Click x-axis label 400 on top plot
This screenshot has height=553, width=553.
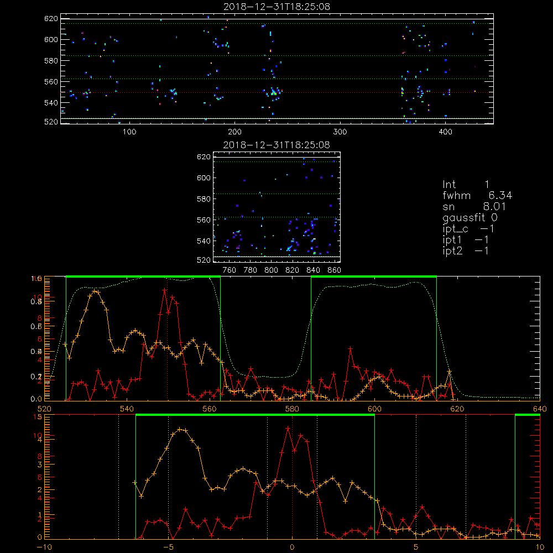[x=445, y=132]
